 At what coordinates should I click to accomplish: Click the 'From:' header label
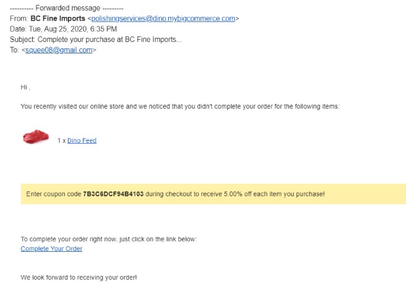[x=19, y=19]
